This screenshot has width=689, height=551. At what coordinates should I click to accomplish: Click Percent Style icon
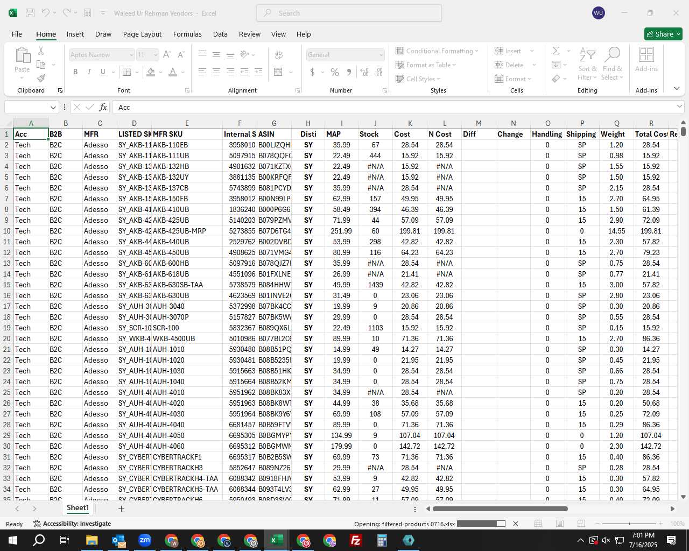[x=335, y=72]
